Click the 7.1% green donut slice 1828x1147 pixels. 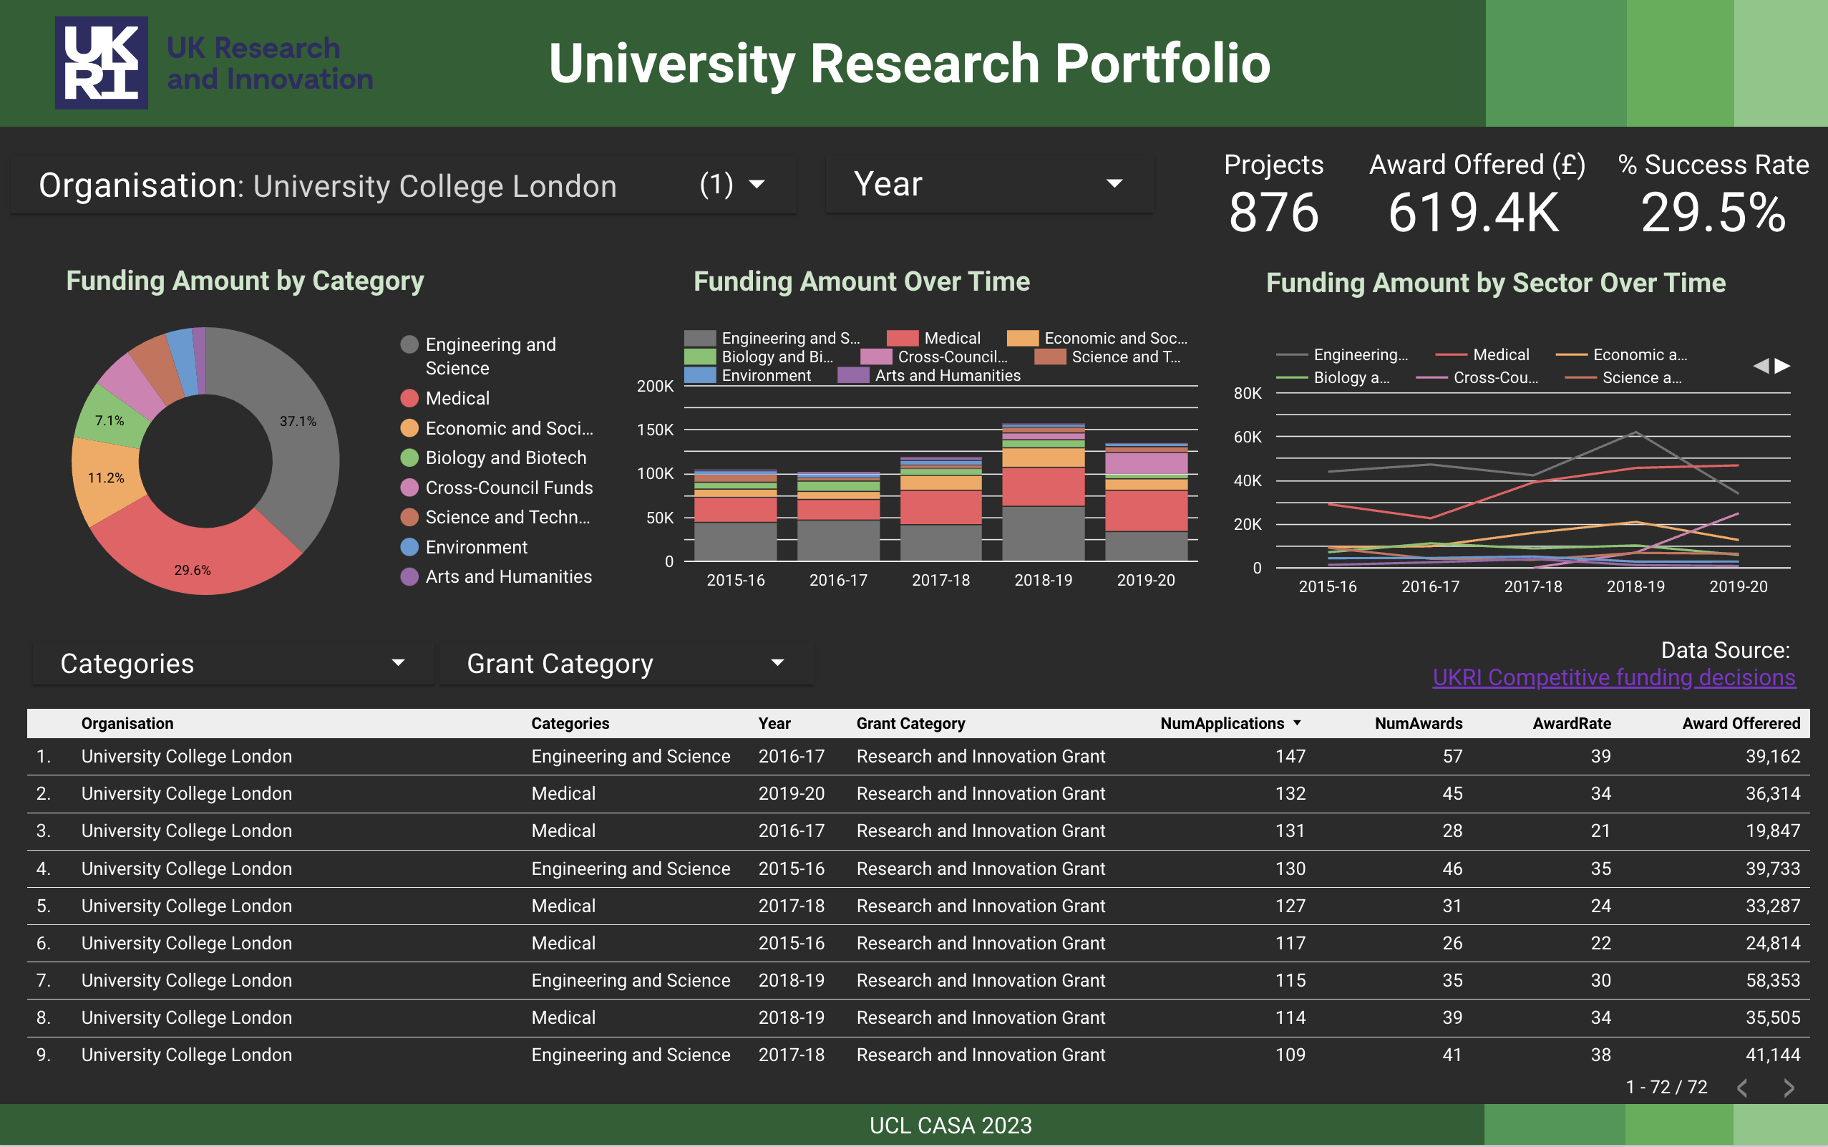(112, 419)
